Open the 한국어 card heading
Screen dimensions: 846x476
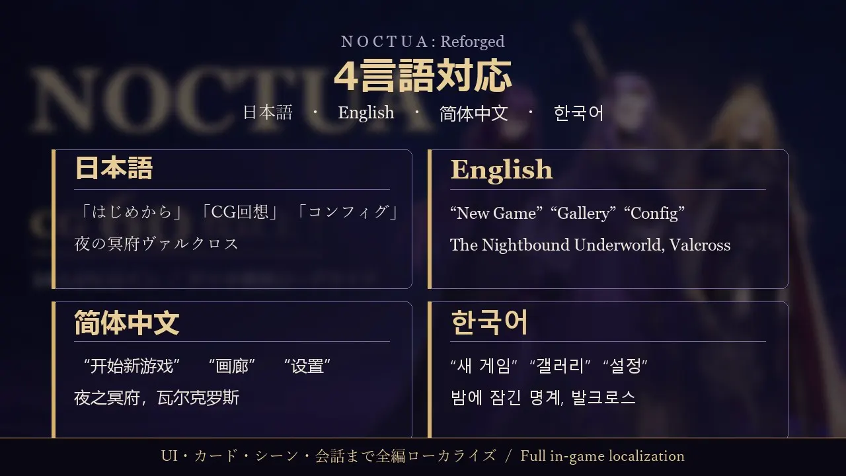[489, 323]
